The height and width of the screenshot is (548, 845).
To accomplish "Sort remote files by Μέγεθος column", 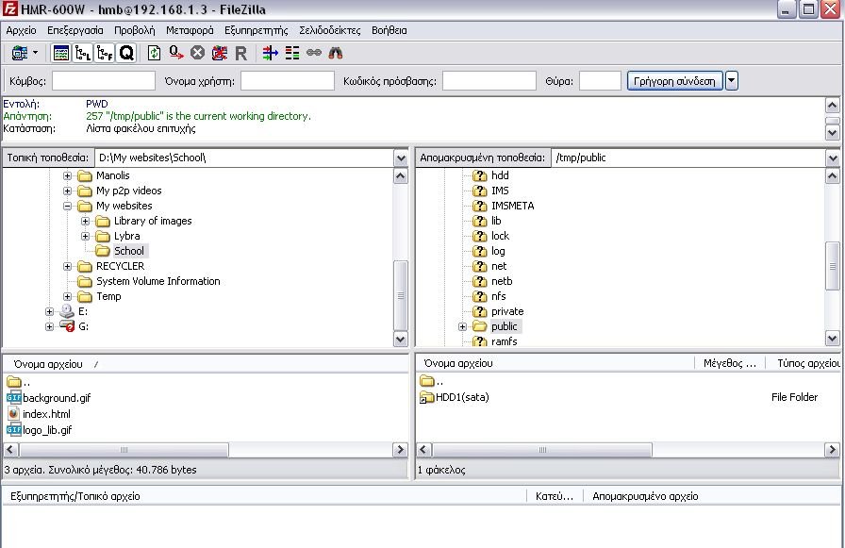I will [x=730, y=363].
